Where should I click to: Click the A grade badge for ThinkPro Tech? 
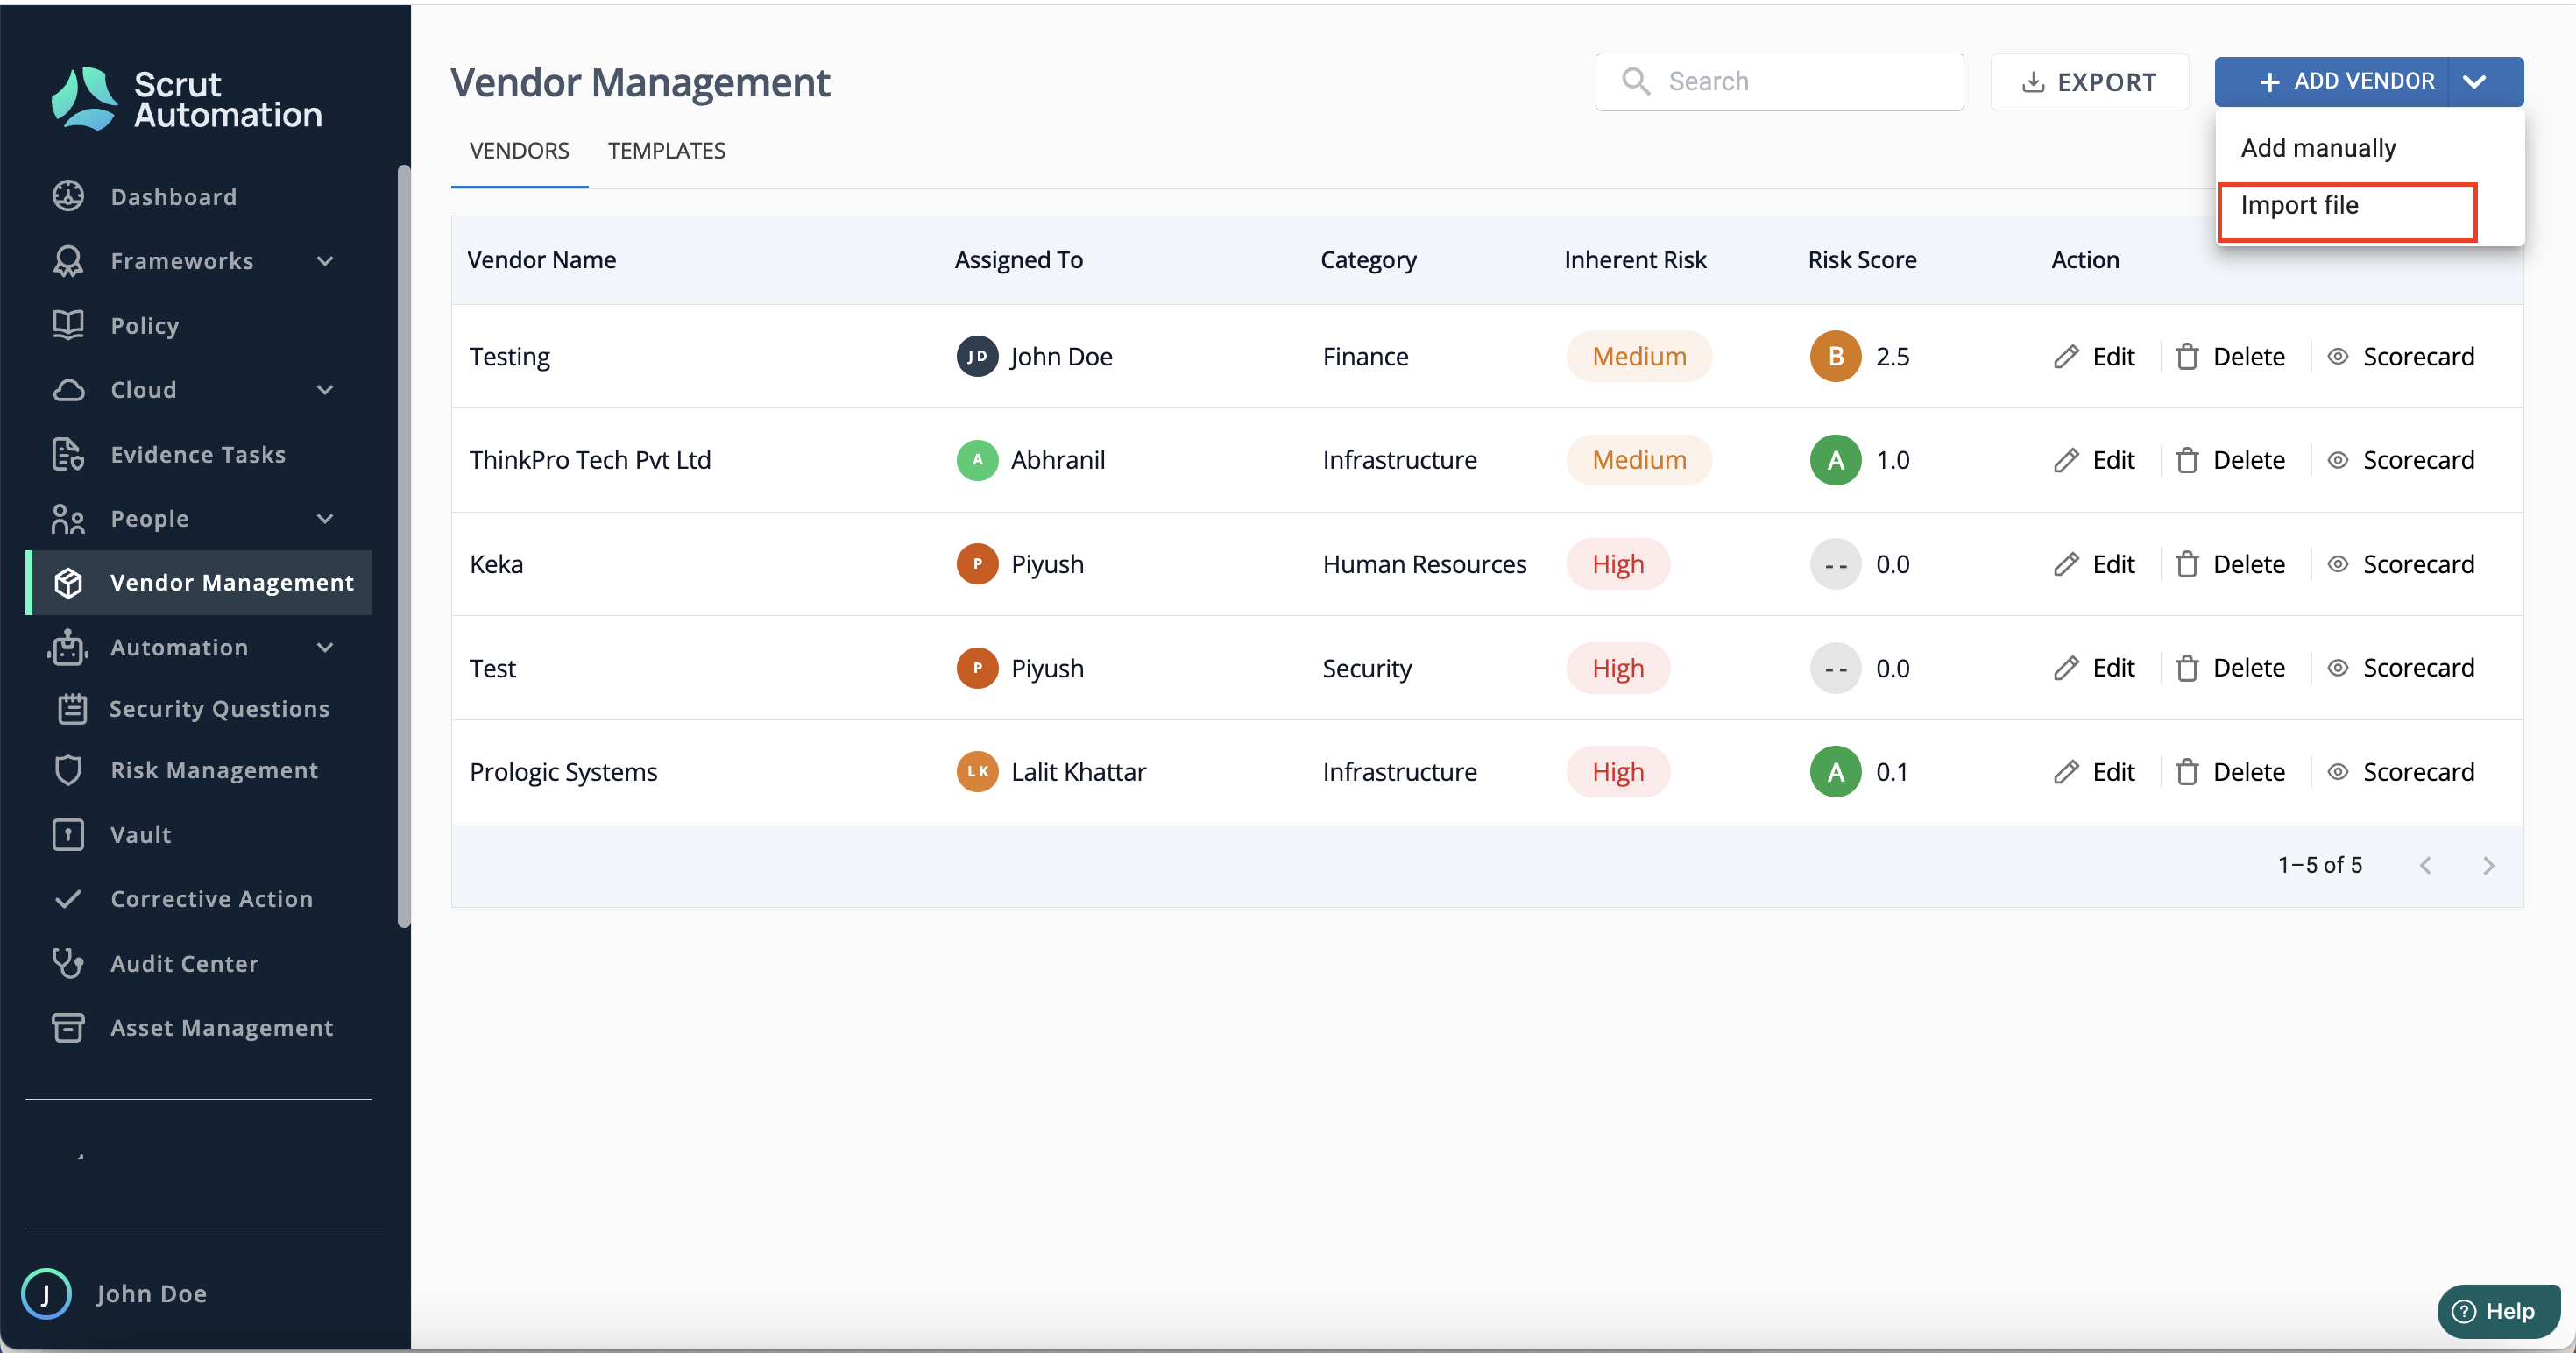click(x=1835, y=460)
